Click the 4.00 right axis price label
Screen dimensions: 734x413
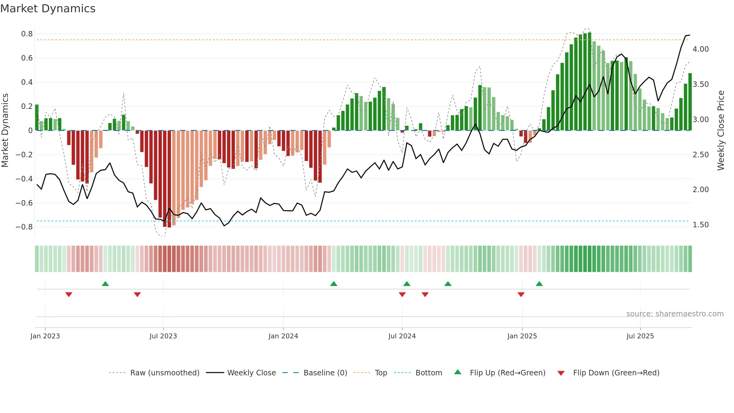point(701,49)
